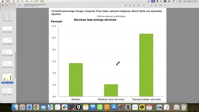Open Mail from the Dock

point(44,107)
